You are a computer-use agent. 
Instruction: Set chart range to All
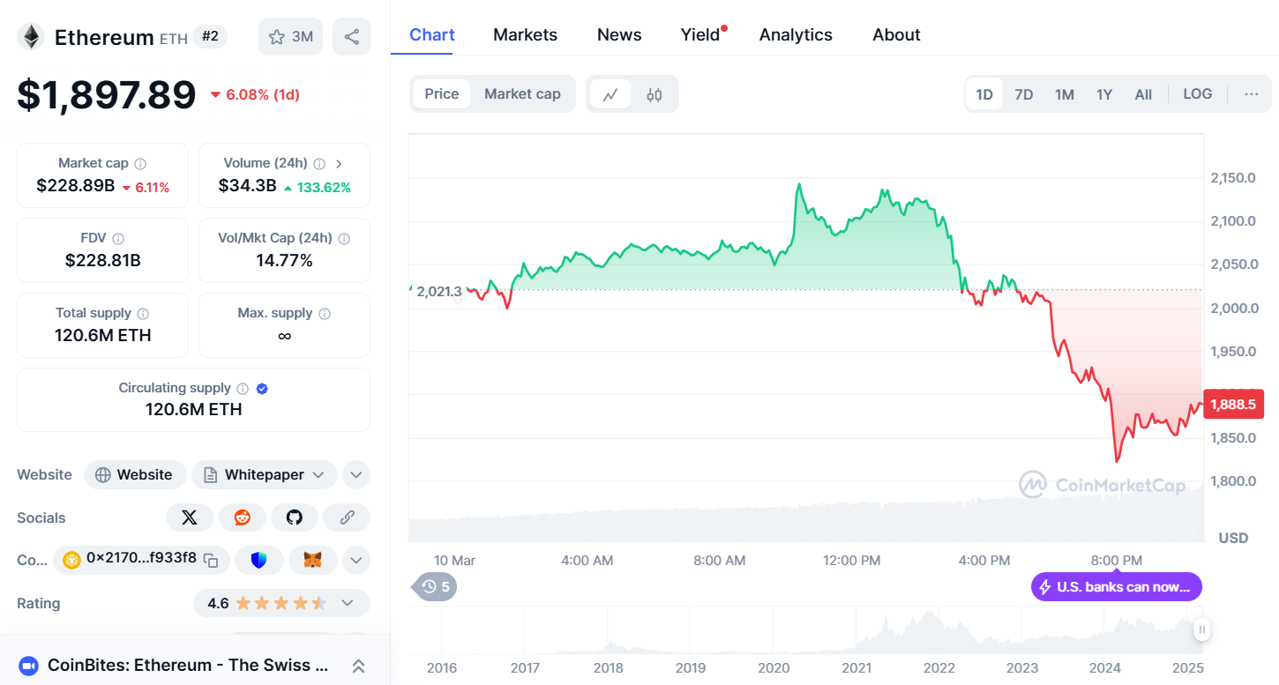pyautogui.click(x=1143, y=94)
